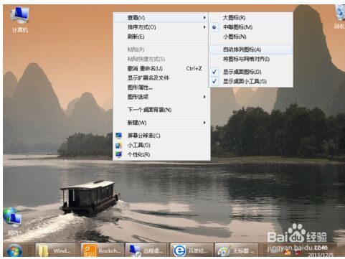Screen dimensions: 345x259
Task: Click the greyed 粘贴快捷方式(S) entry
Action: tap(161, 59)
